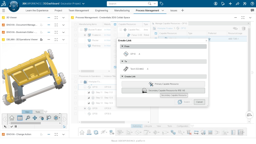This screenshot has height=144, width=256.
Task: Collapse the From section
Action: (122, 46)
